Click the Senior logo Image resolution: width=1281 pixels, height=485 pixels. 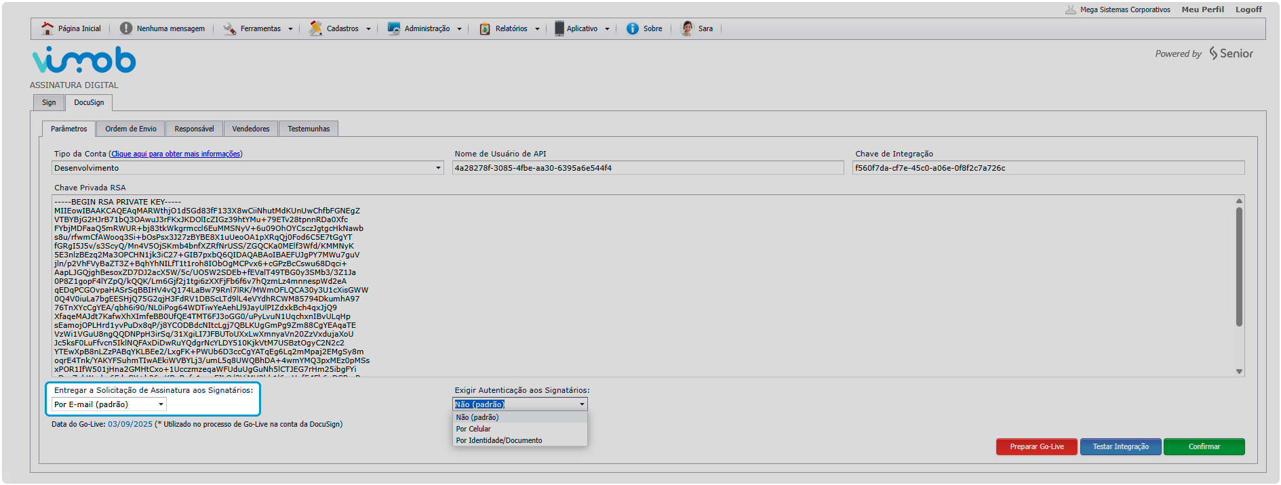[x=1231, y=54]
